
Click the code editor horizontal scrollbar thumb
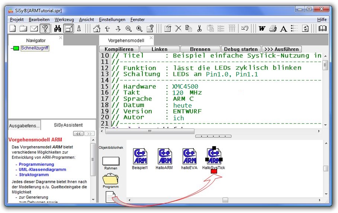tap(150, 131)
